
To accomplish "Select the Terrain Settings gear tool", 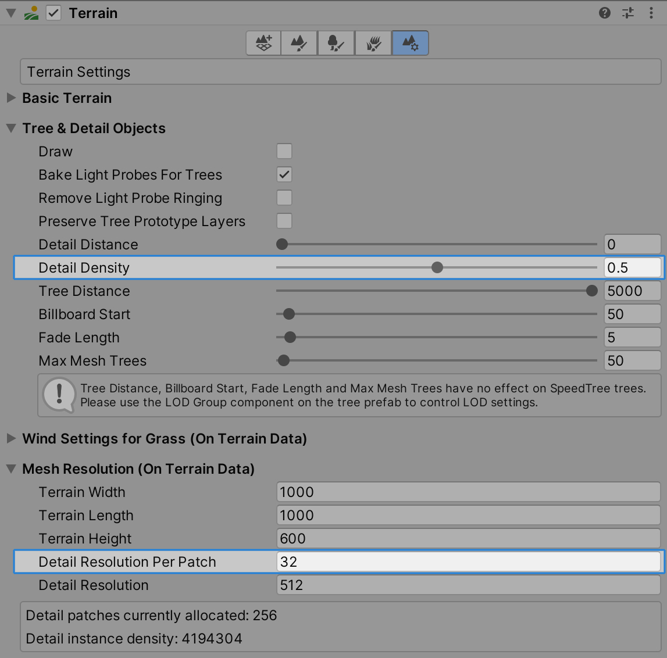I will [411, 43].
